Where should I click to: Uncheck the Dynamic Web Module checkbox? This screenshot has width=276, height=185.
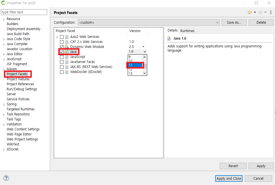pyautogui.click(x=62, y=47)
